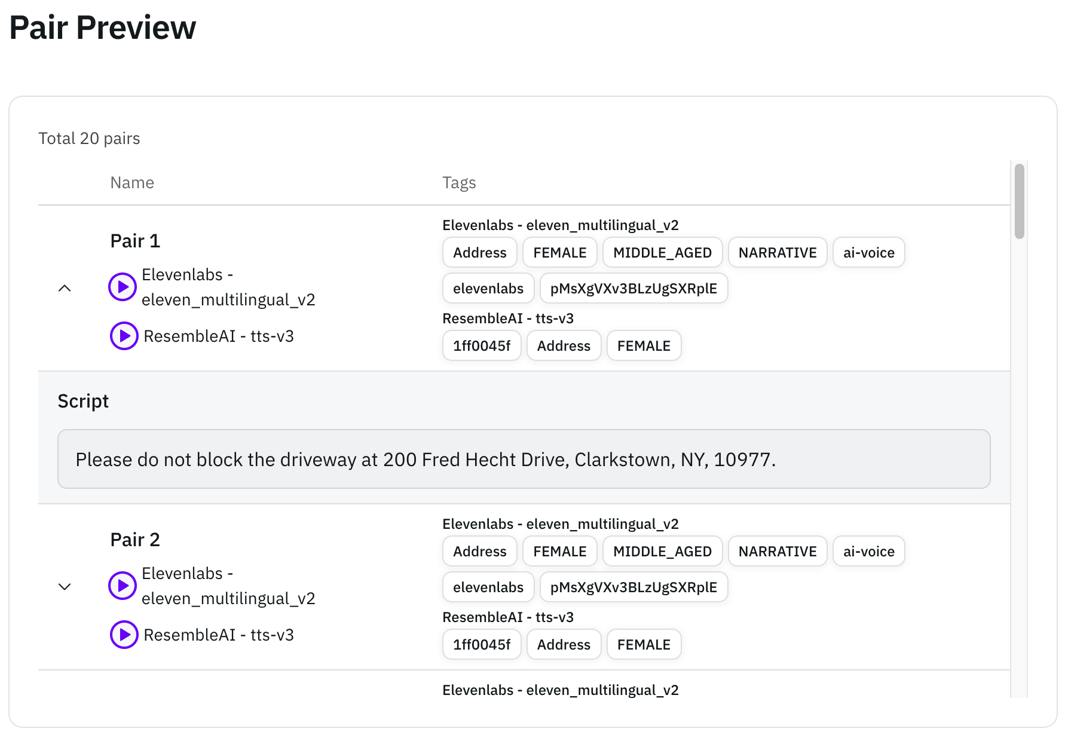Click Pair 2 Elevenlabs 'FEMALE' tag
The height and width of the screenshot is (741, 1065).
coord(560,551)
